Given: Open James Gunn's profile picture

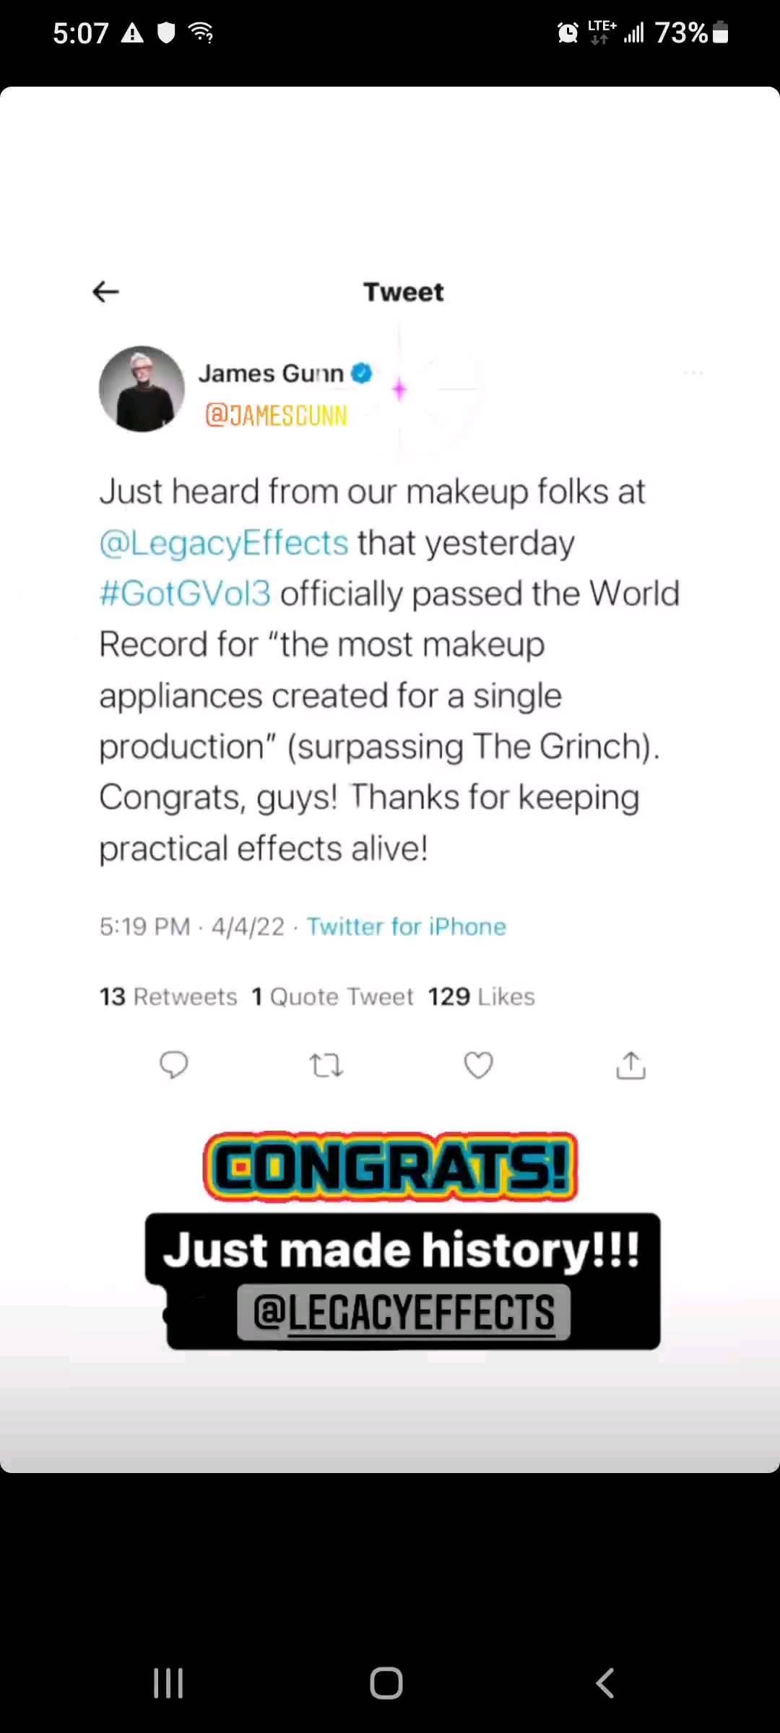Looking at the screenshot, I should point(142,389).
